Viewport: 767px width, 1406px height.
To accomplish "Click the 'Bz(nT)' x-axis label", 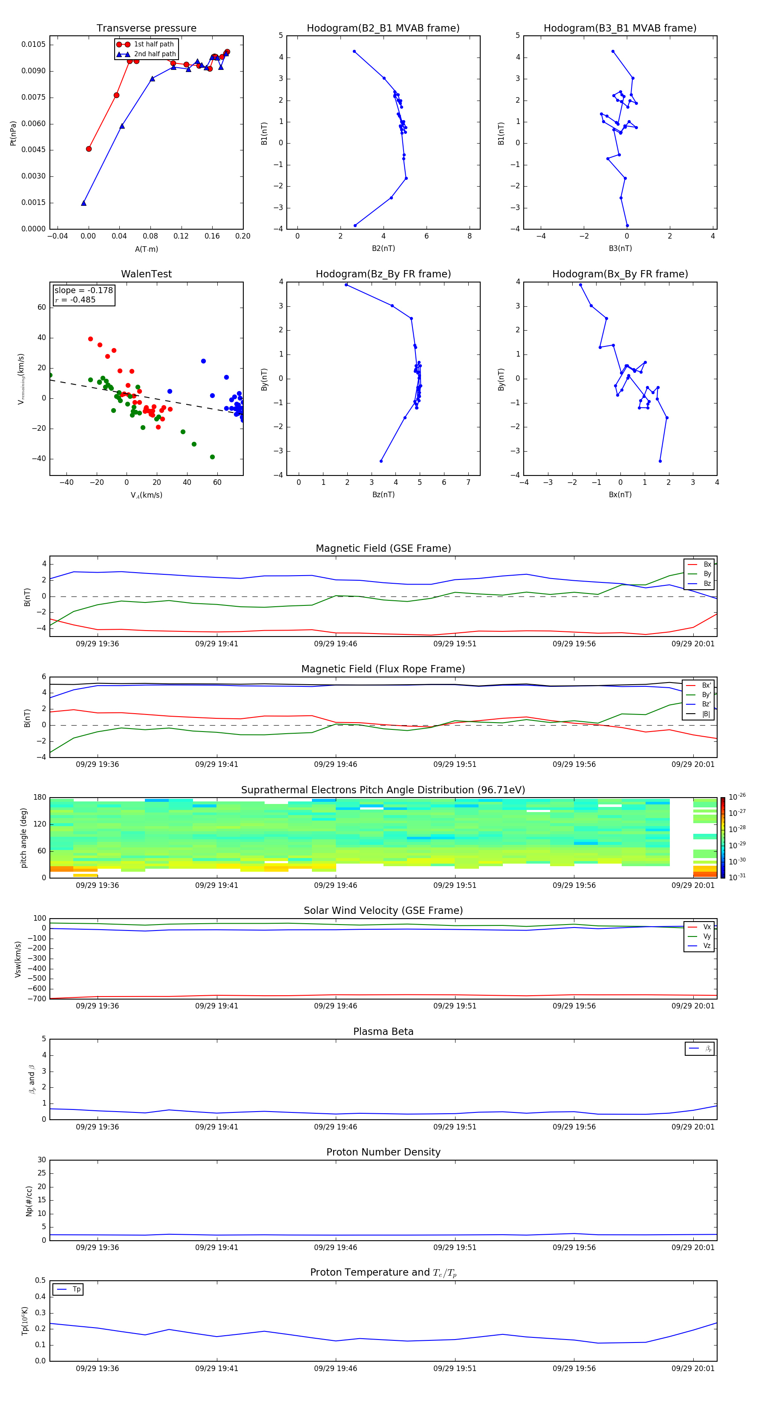I will tap(383, 495).
